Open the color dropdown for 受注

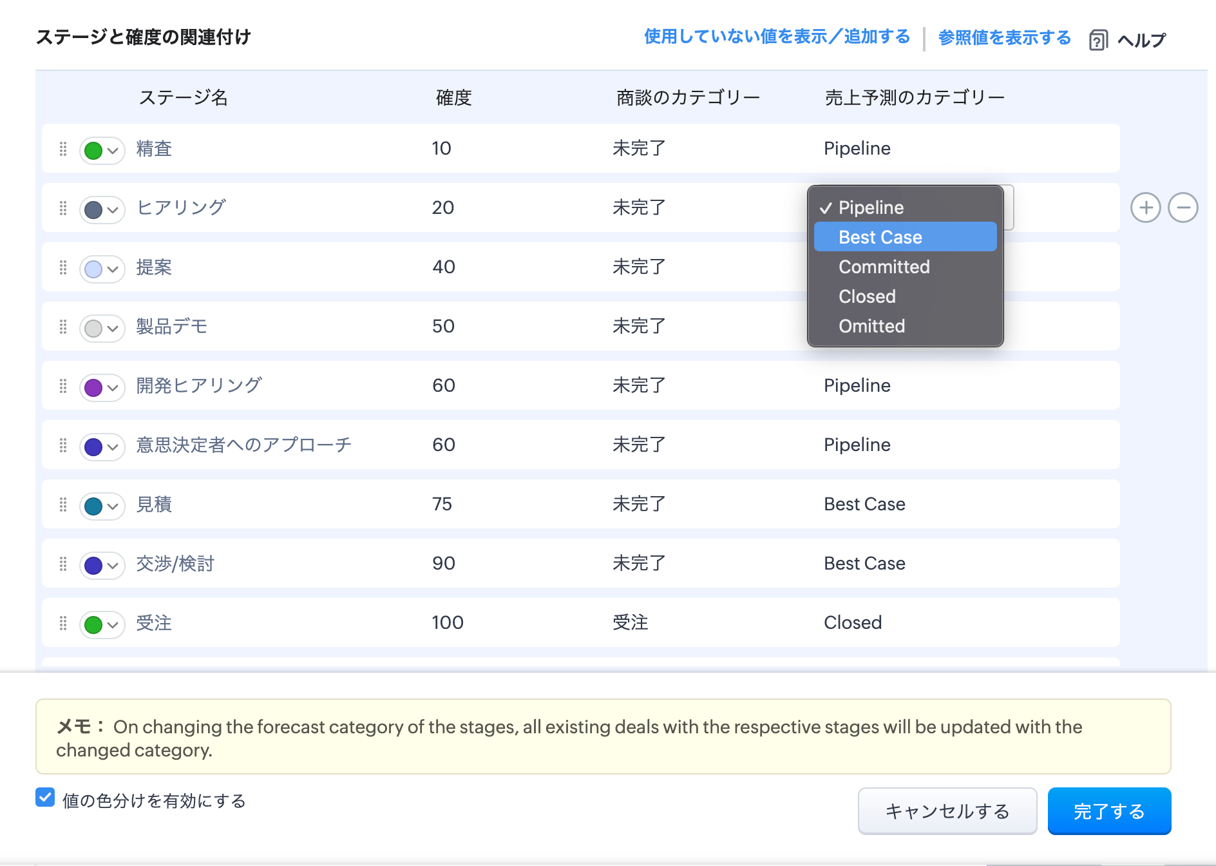[x=102, y=624]
